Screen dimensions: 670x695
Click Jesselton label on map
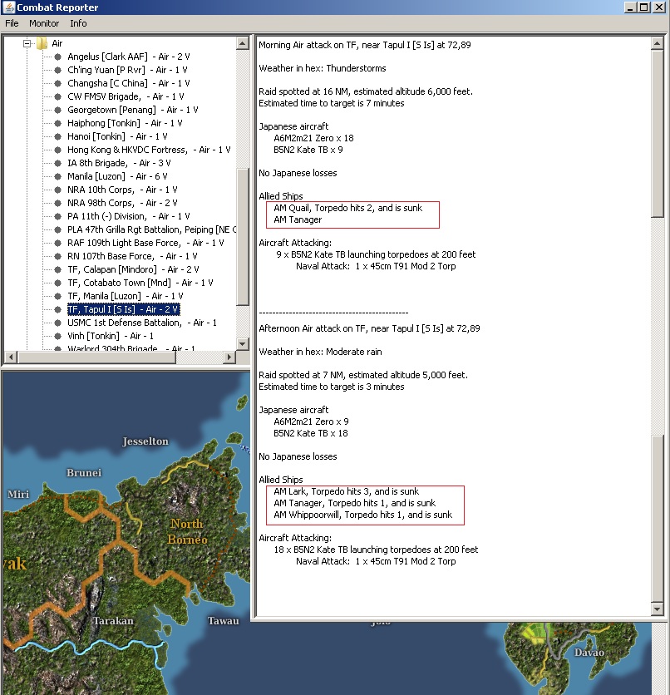click(145, 441)
